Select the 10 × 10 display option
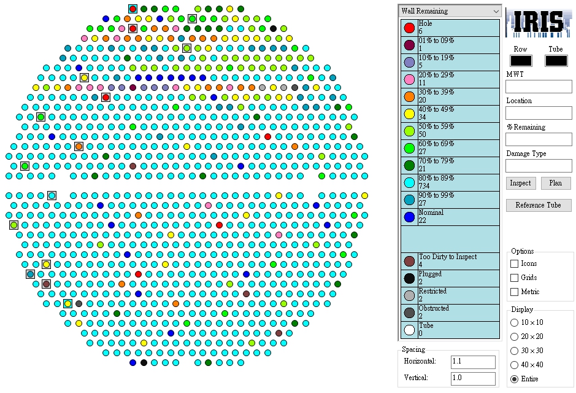The image size is (576, 393). pyautogui.click(x=514, y=322)
